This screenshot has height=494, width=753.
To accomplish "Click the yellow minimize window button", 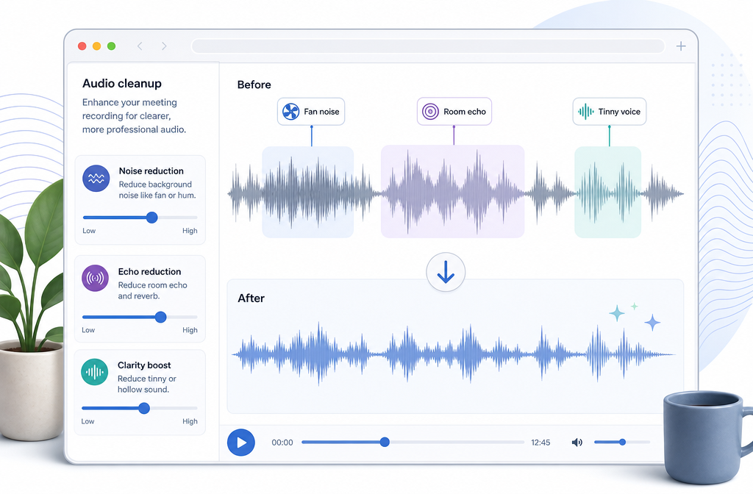I will pos(96,46).
